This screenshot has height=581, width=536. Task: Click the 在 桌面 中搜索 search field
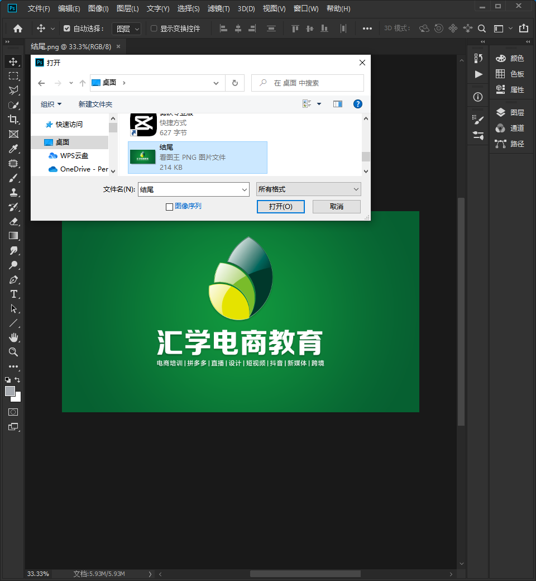coord(308,83)
